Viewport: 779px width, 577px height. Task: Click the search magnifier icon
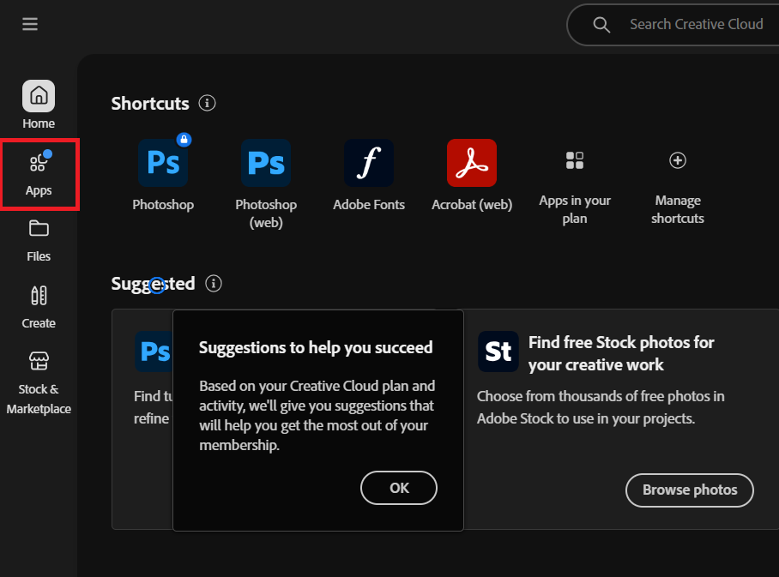tap(601, 24)
